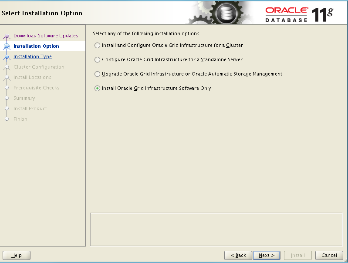The height and width of the screenshot is (263, 348).
Task: Click the Finish step text
Action: (x=20, y=119)
